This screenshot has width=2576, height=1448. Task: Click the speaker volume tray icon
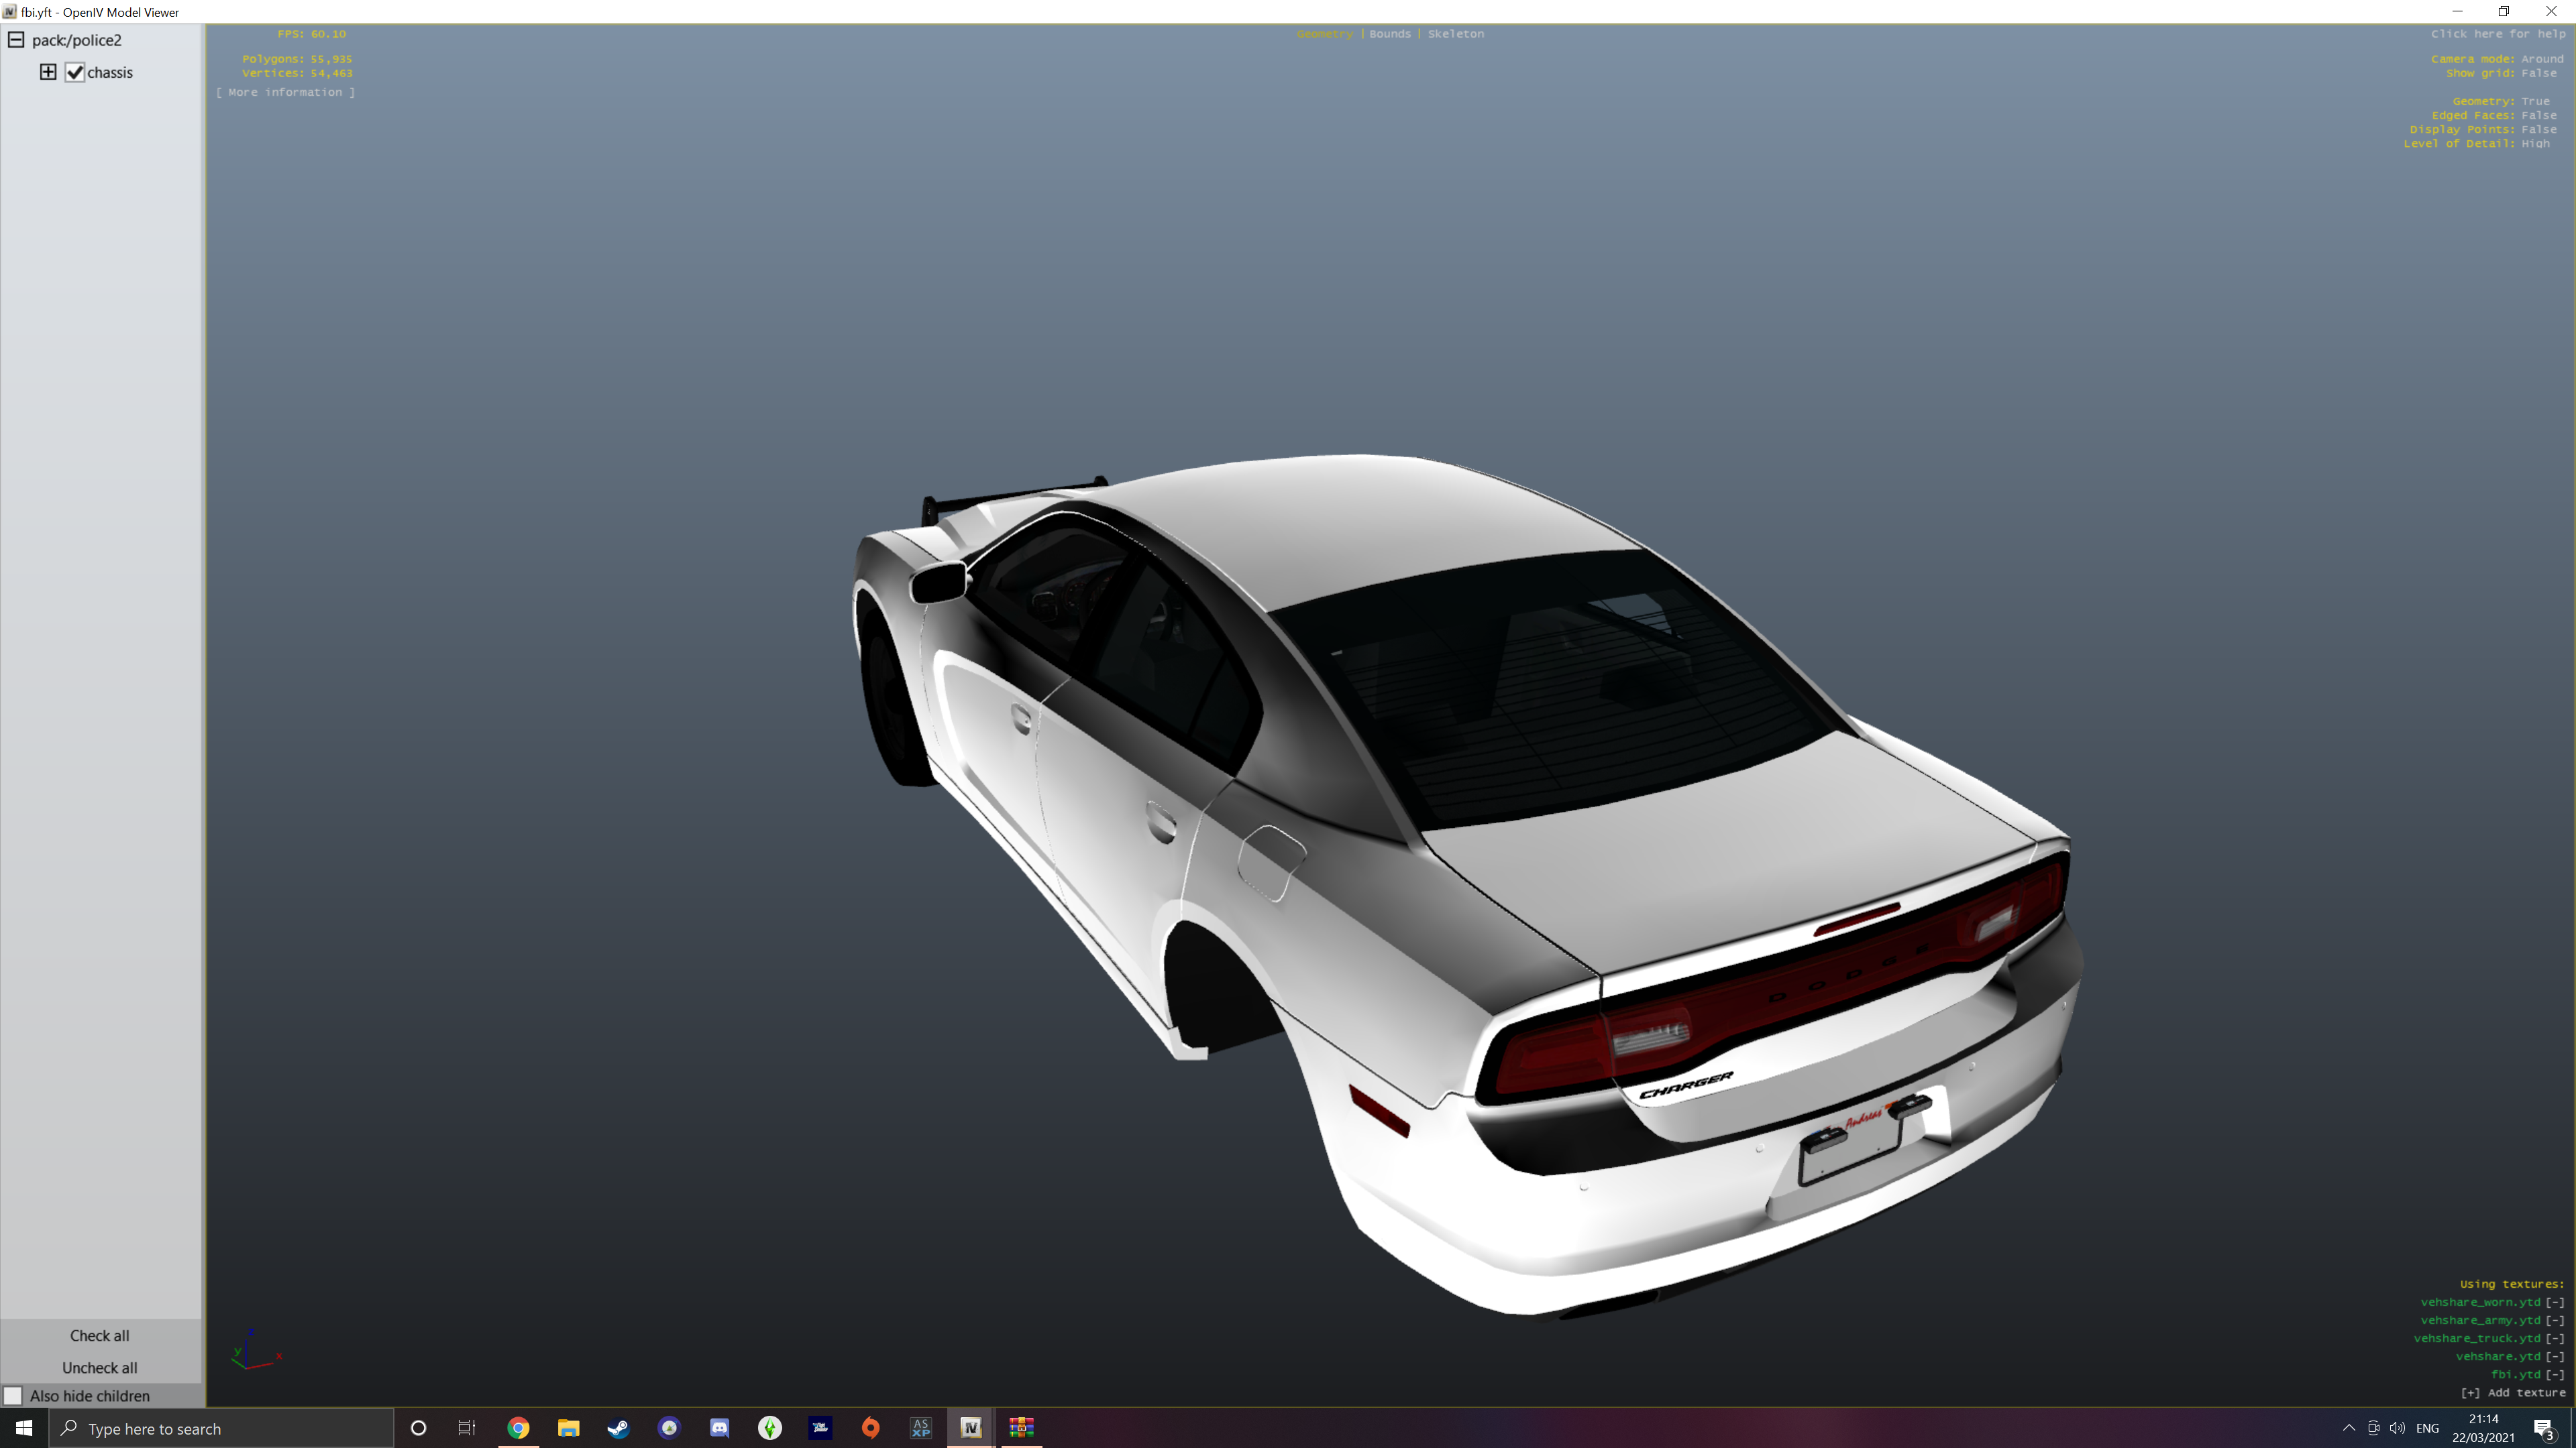click(x=2397, y=1428)
